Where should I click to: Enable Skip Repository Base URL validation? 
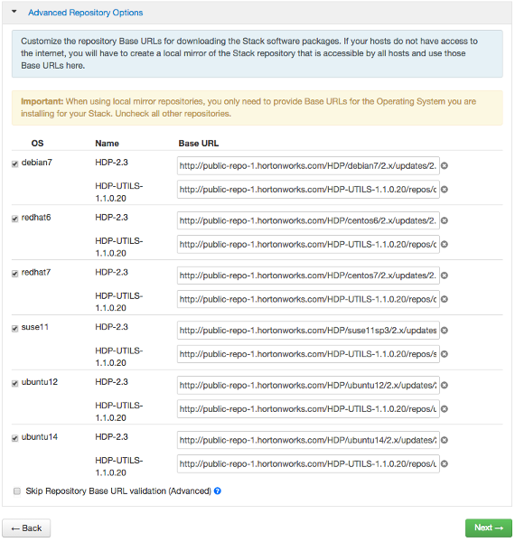click(x=17, y=491)
